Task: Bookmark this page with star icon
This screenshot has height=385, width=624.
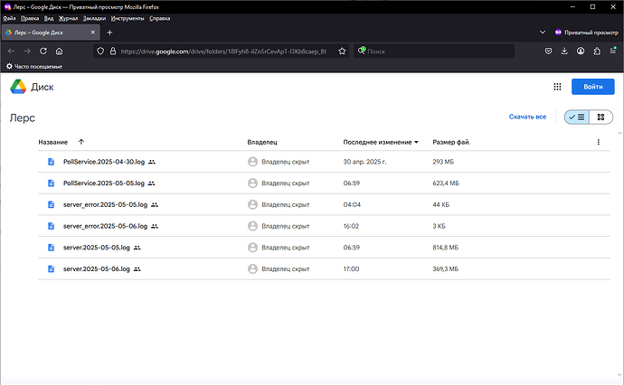Action: pyautogui.click(x=342, y=51)
